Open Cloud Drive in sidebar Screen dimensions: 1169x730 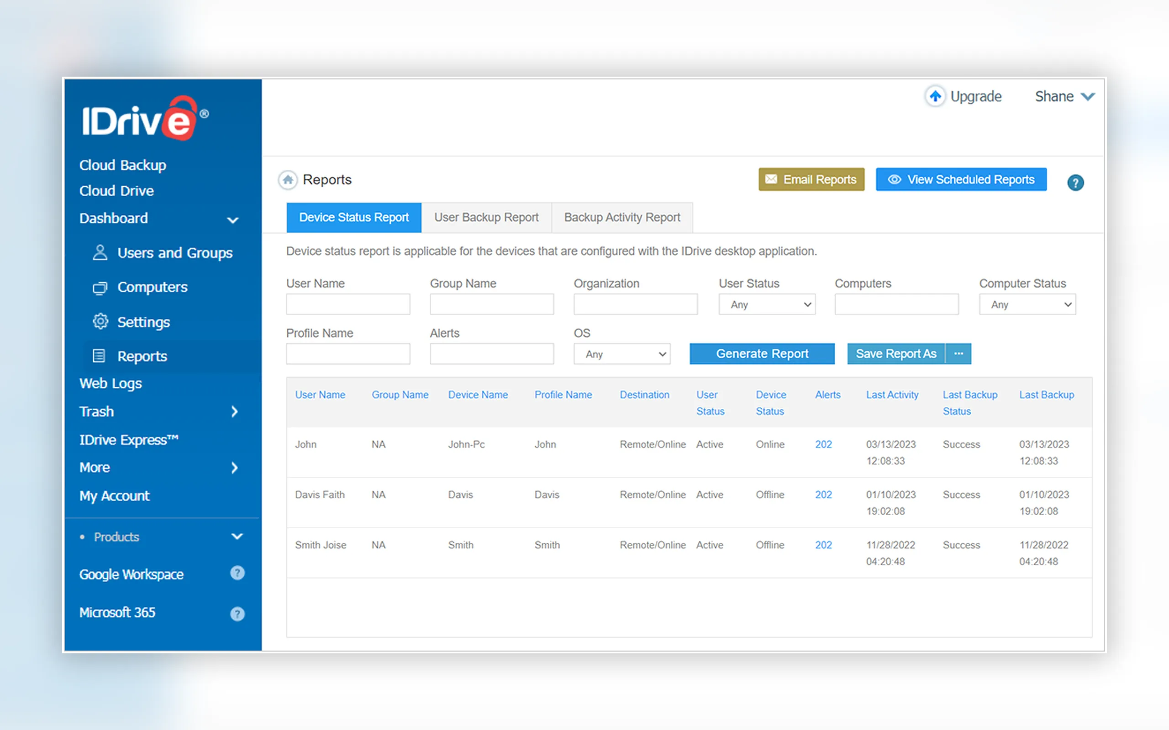(x=116, y=191)
